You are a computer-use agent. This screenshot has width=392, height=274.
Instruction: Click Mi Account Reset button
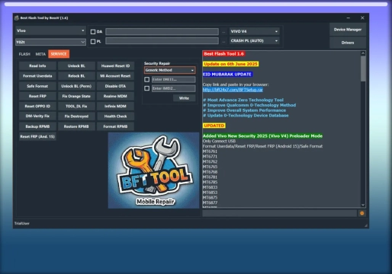pyautogui.click(x=115, y=76)
